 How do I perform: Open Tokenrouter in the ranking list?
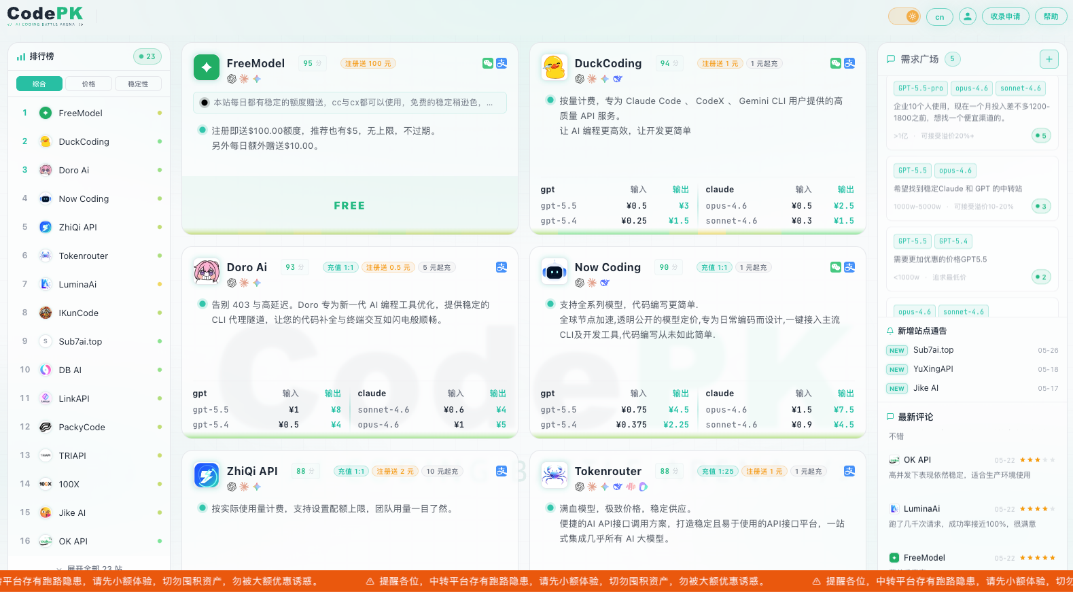tap(89, 256)
